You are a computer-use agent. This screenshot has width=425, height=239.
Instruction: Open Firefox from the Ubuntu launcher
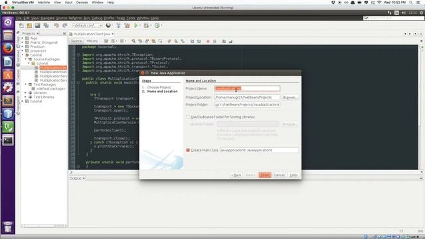[x=8, y=48]
